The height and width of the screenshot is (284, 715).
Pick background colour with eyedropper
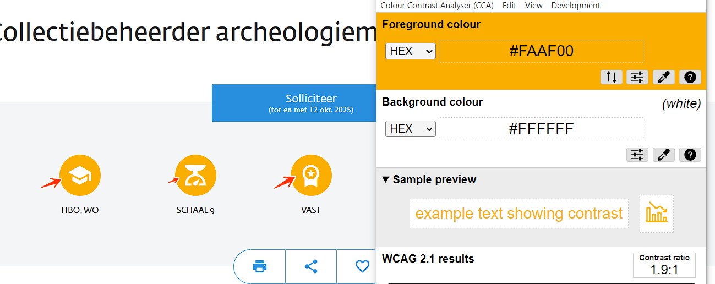click(664, 155)
